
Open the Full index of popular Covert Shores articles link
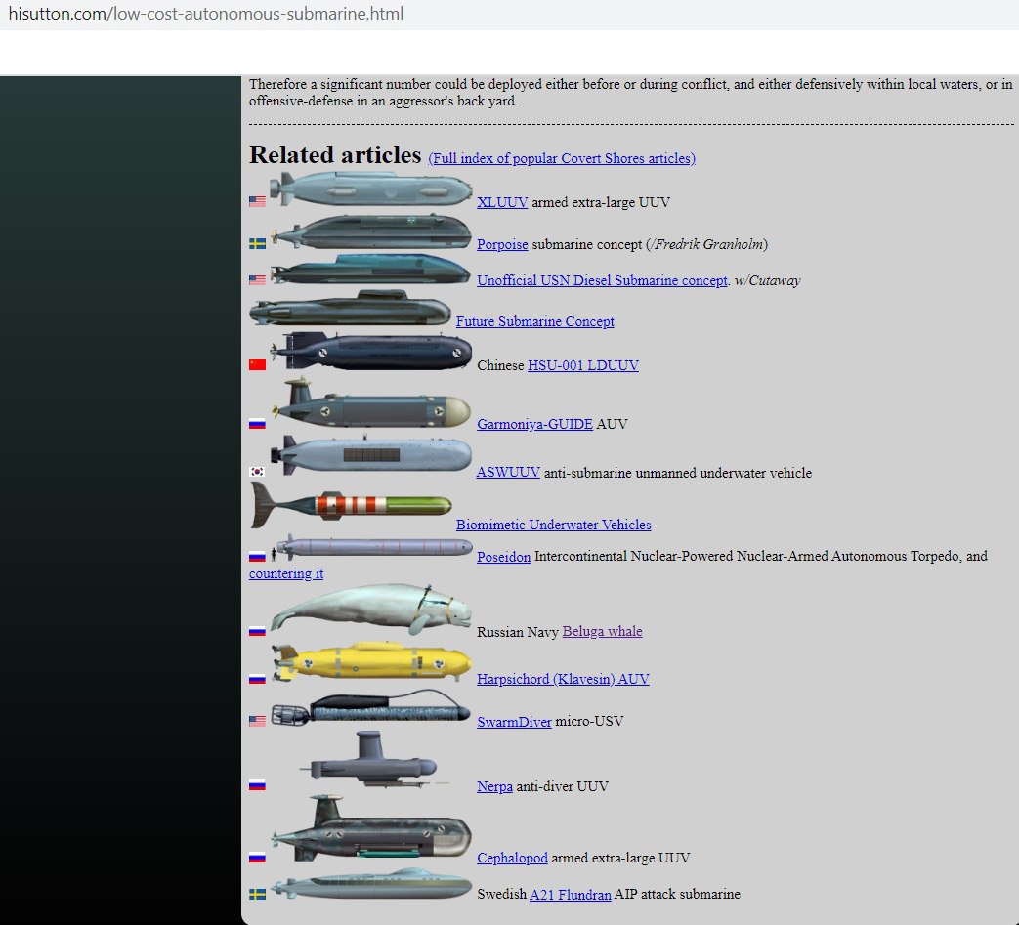562,158
